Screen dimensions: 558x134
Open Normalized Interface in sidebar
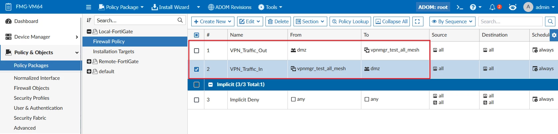(x=37, y=78)
